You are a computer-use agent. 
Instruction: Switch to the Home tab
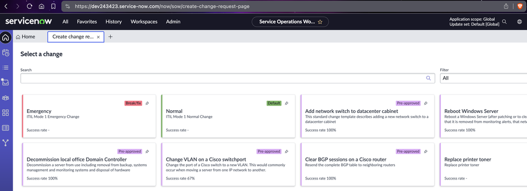point(25,37)
